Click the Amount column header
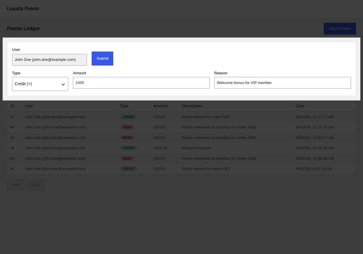Image resolution: width=363 pixels, height=254 pixels. 160,106
